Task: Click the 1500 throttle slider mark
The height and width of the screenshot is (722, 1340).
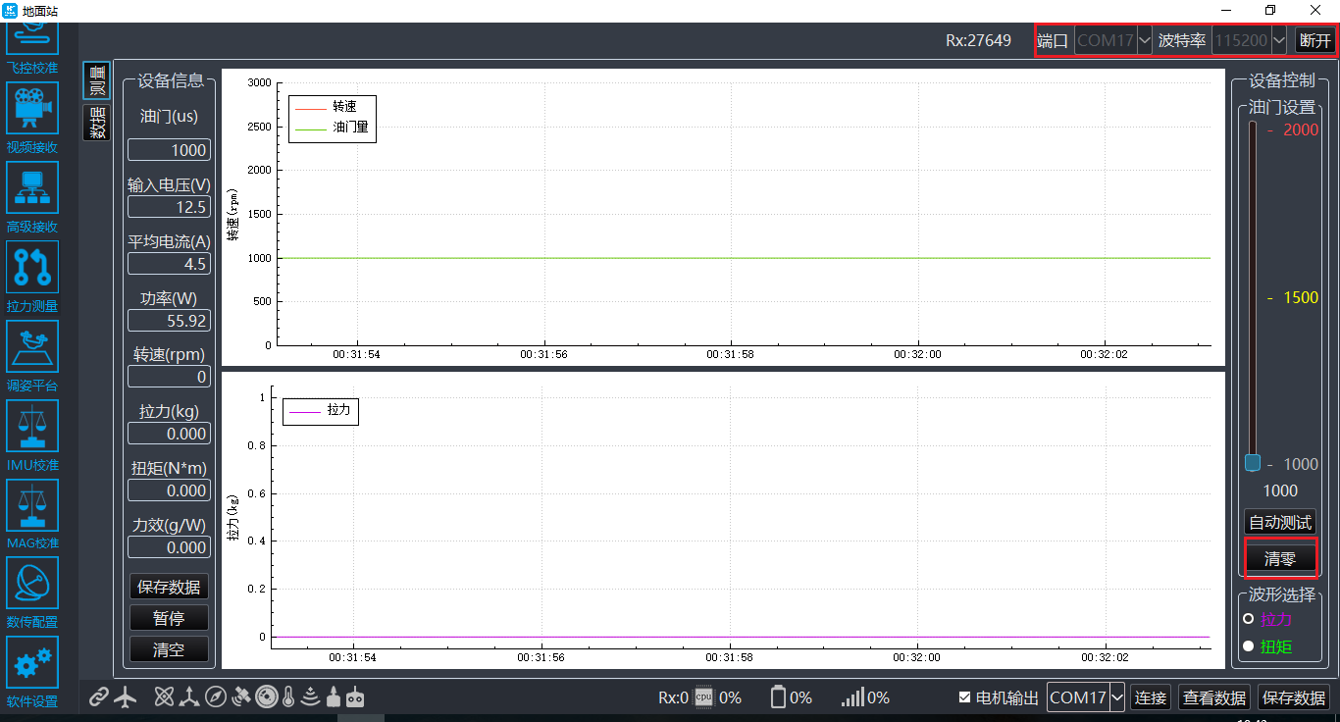Action: click(x=1301, y=297)
